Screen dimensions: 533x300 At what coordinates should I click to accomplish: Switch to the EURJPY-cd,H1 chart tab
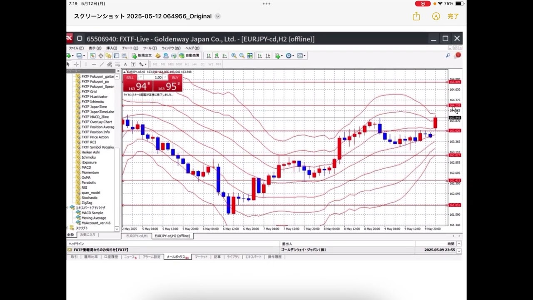coord(137,236)
